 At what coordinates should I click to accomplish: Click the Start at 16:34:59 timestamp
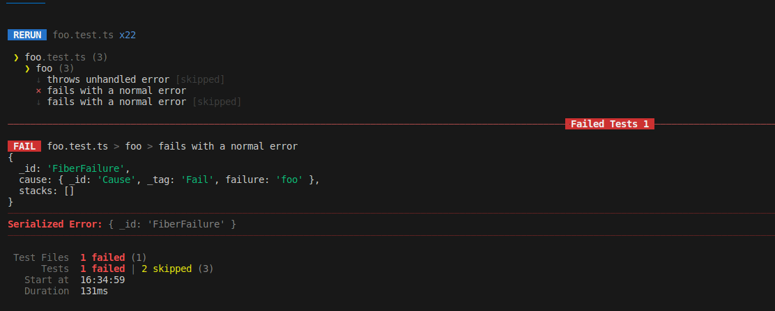102,280
